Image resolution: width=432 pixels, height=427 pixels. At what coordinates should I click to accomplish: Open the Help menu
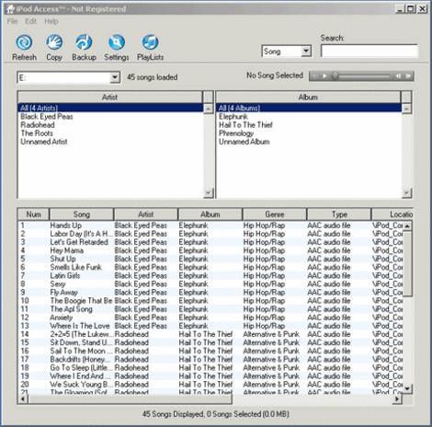(x=51, y=21)
